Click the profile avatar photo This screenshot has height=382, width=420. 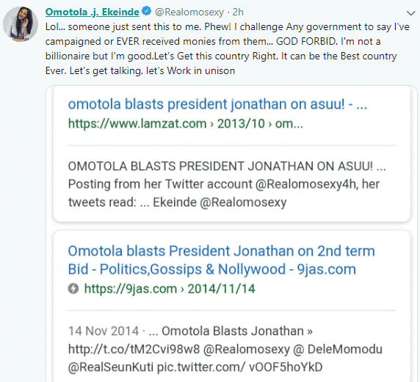click(x=21, y=24)
